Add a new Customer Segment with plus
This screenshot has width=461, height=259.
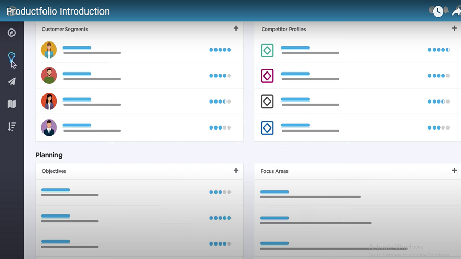(x=236, y=28)
